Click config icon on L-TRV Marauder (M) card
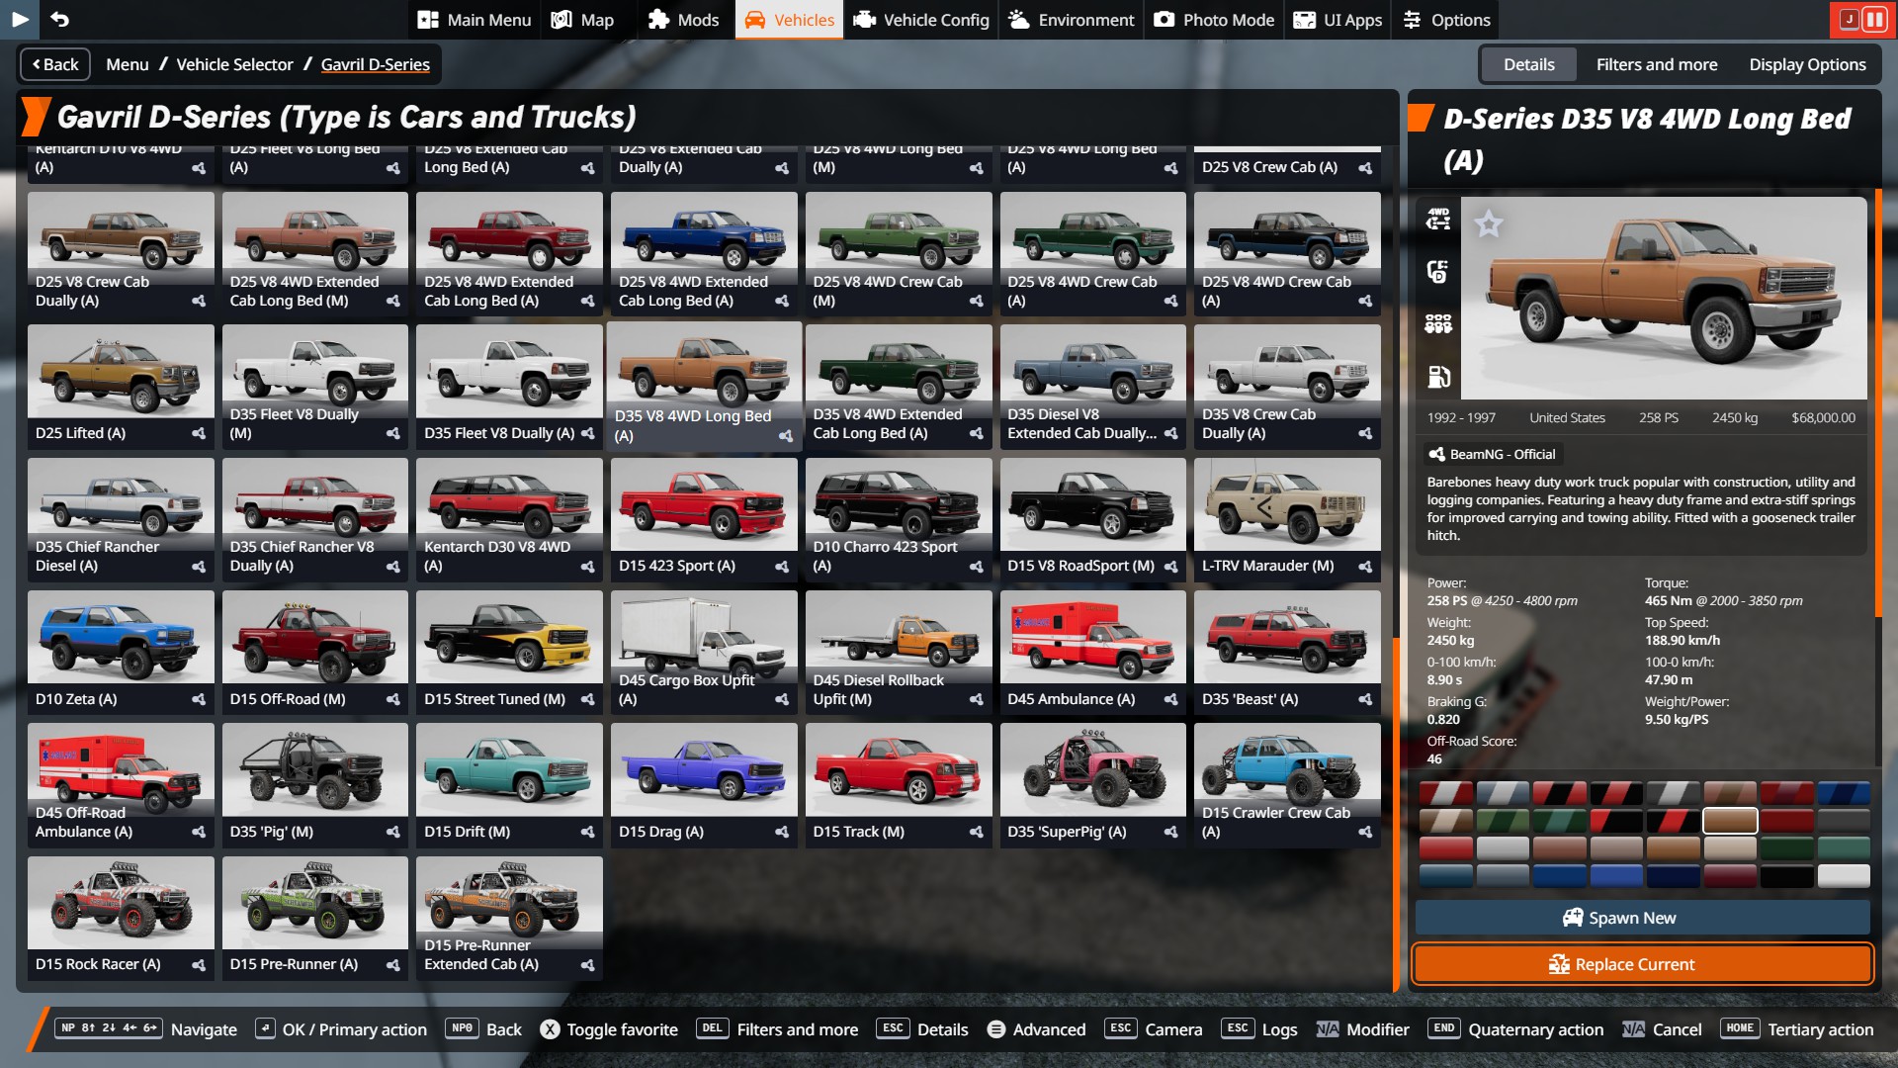Screen dimensions: 1898x1068 point(1365,567)
